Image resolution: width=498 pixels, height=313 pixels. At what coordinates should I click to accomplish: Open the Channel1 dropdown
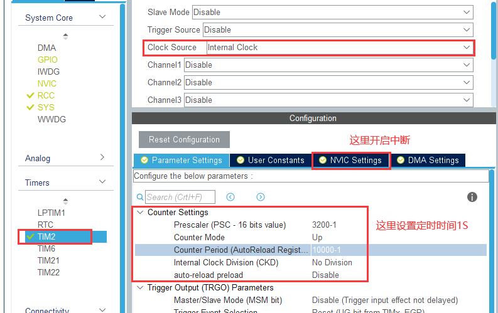pyautogui.click(x=328, y=65)
